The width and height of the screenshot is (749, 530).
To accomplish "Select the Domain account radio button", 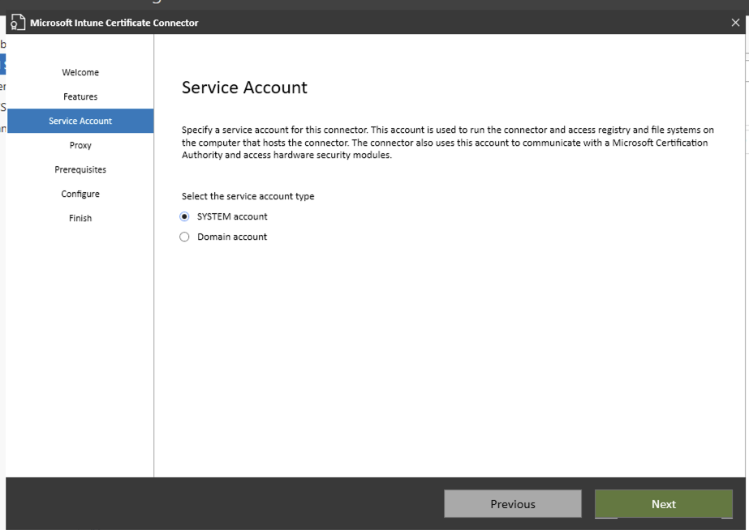I will click(x=184, y=237).
